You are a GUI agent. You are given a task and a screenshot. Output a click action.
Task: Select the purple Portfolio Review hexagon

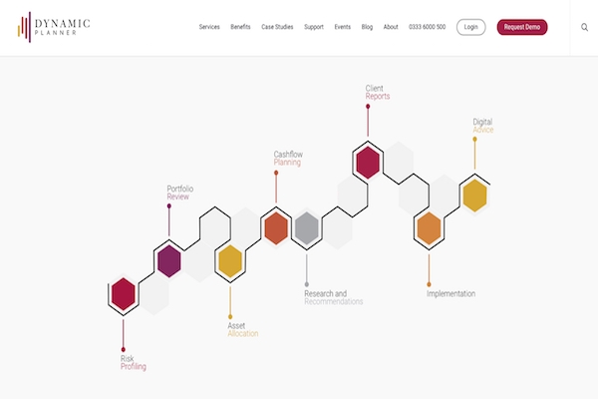point(168,260)
